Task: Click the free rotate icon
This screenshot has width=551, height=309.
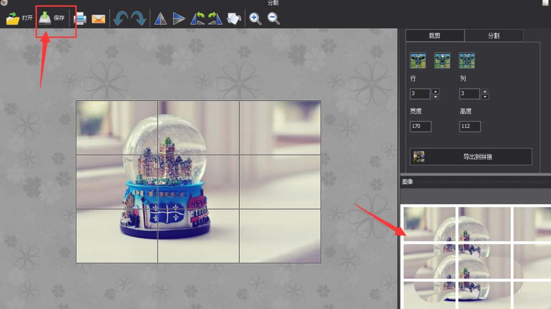Action: click(x=234, y=18)
